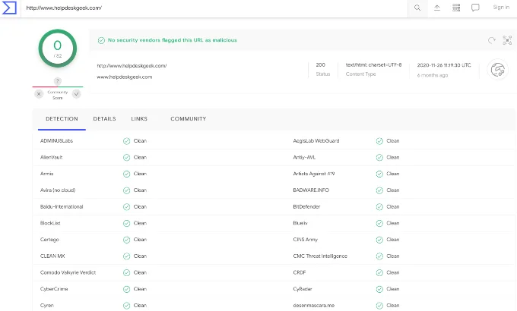This screenshot has width=517, height=311.
Task: Click the CRDF vendor name
Action: (x=300, y=272)
